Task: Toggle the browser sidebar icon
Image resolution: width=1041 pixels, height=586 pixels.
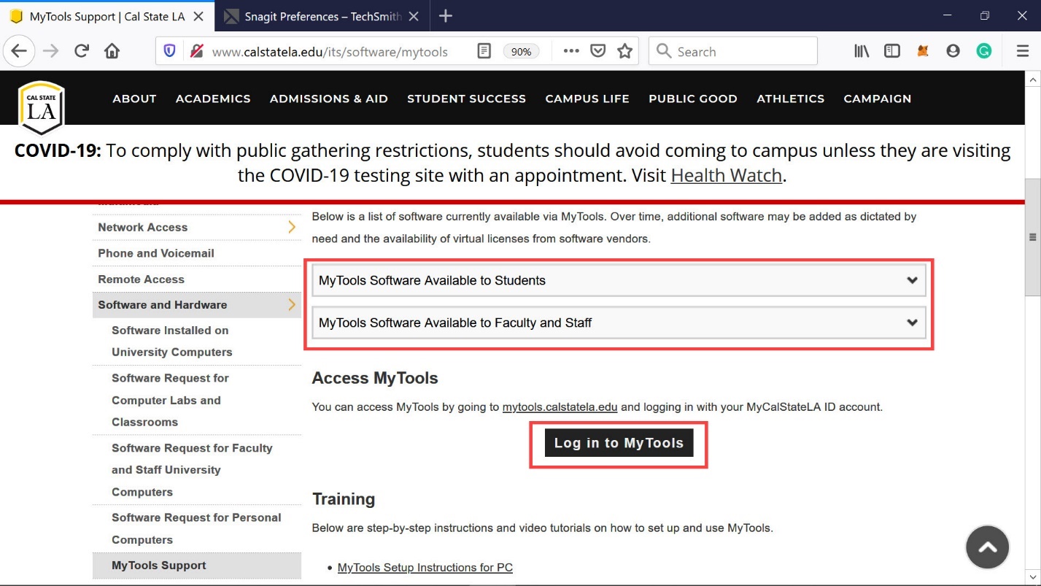Action: [891, 51]
